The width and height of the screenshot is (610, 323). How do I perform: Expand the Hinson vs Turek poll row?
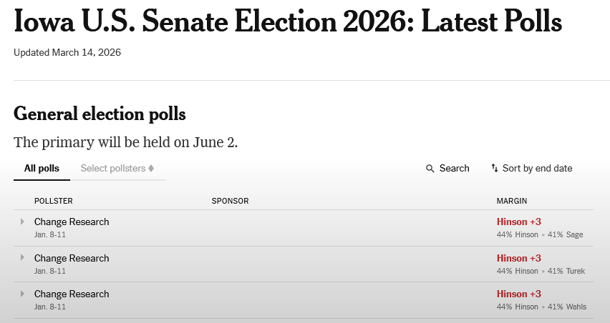[x=22, y=258]
